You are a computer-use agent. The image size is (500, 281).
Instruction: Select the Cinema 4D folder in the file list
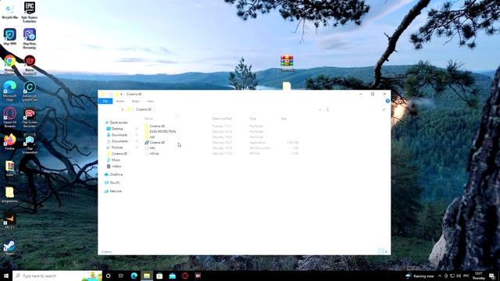[x=157, y=126]
